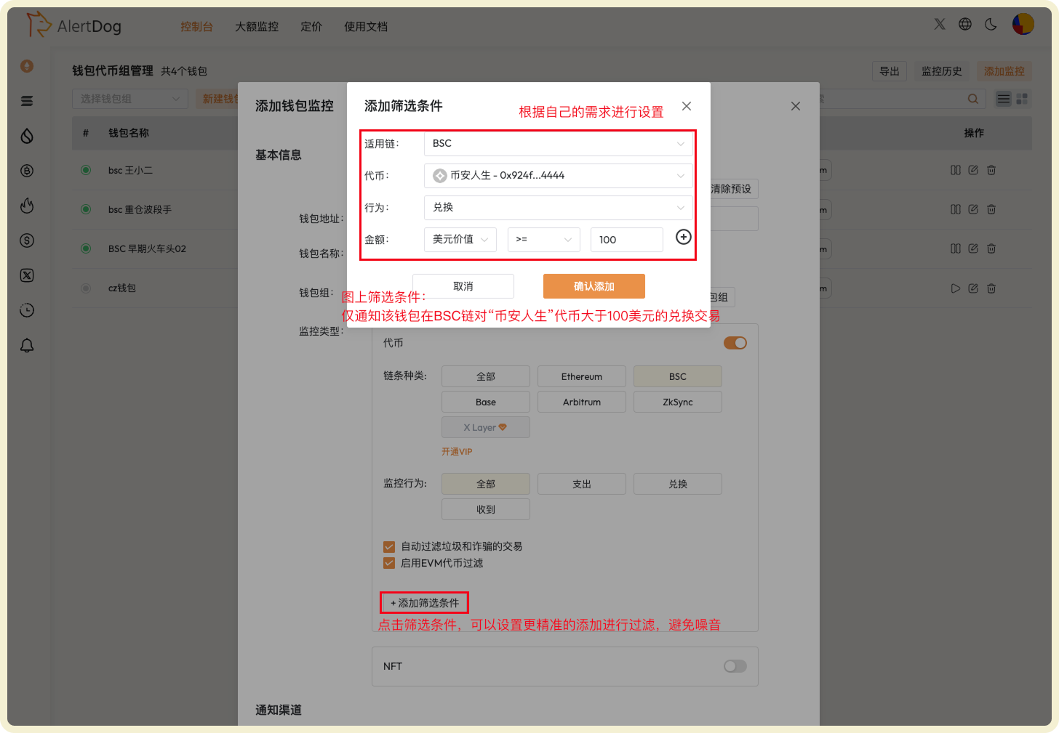This screenshot has height=733, width=1059.
Task: Switch to dark mode with the moon icon
Action: pyautogui.click(x=990, y=24)
